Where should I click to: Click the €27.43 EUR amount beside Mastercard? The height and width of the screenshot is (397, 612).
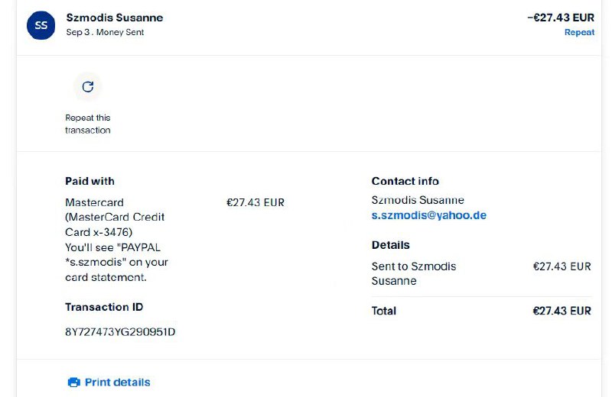256,203
